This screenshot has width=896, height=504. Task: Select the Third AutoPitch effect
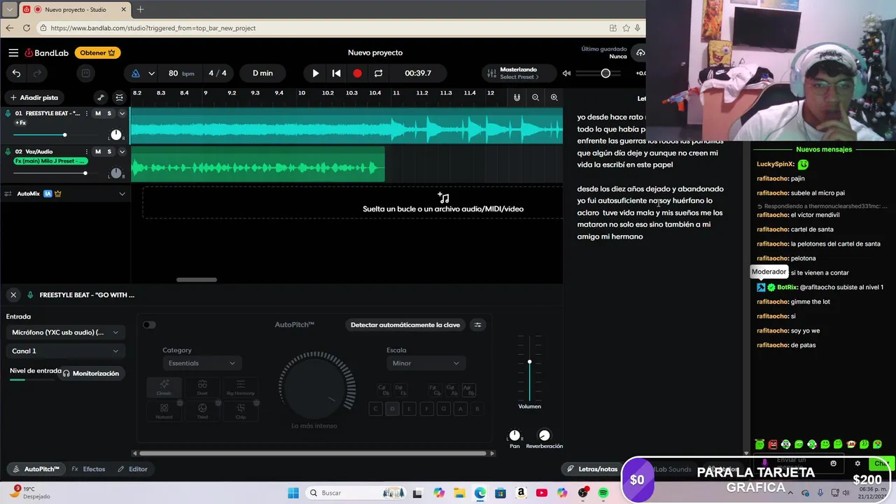202,411
